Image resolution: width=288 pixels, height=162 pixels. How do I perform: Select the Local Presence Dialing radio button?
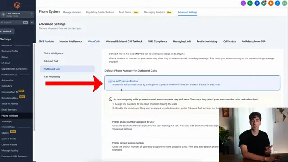pos(110,81)
